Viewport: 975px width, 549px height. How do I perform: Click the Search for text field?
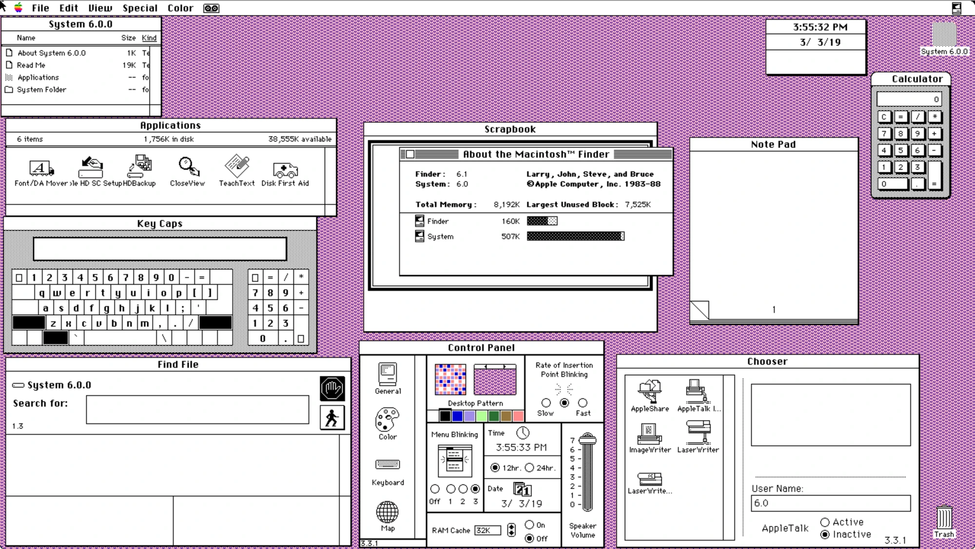click(x=197, y=410)
